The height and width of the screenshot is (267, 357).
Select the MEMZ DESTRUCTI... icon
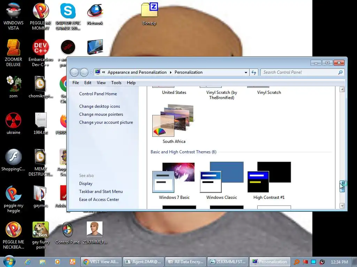click(40, 162)
